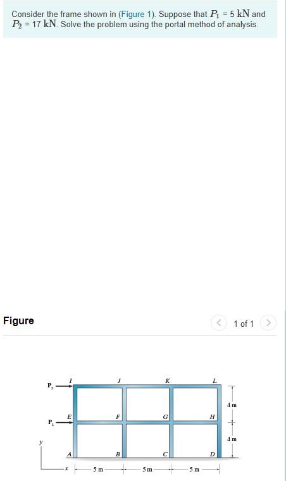Click joint label L at top right corner
Screen dimensions: 286x481
(x=214, y=381)
